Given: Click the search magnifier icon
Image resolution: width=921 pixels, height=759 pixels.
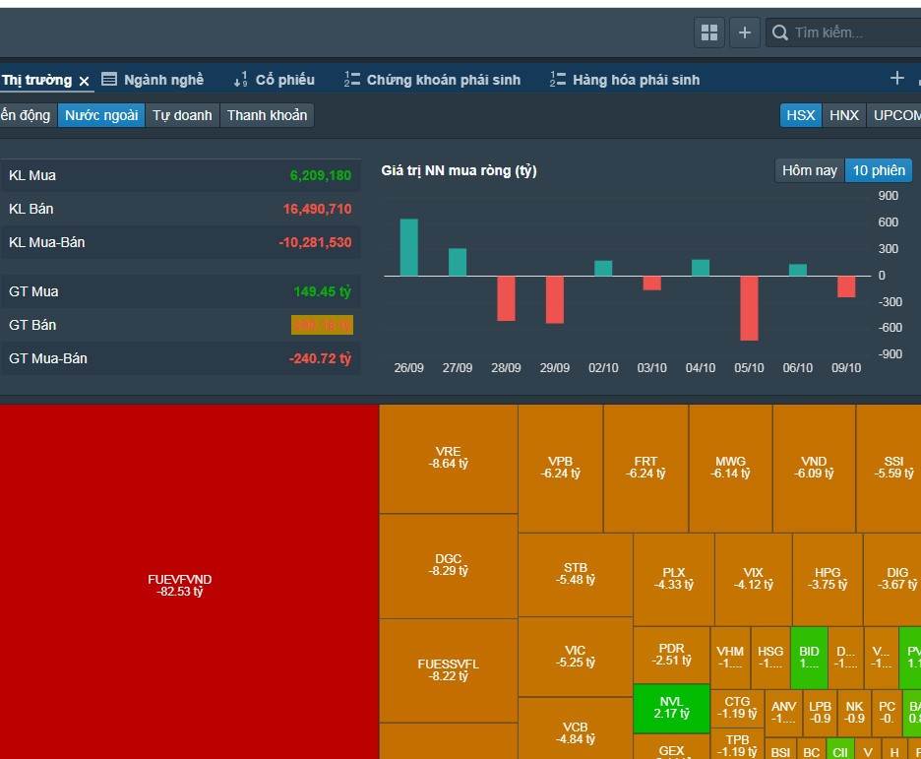Looking at the screenshot, I should [x=779, y=32].
